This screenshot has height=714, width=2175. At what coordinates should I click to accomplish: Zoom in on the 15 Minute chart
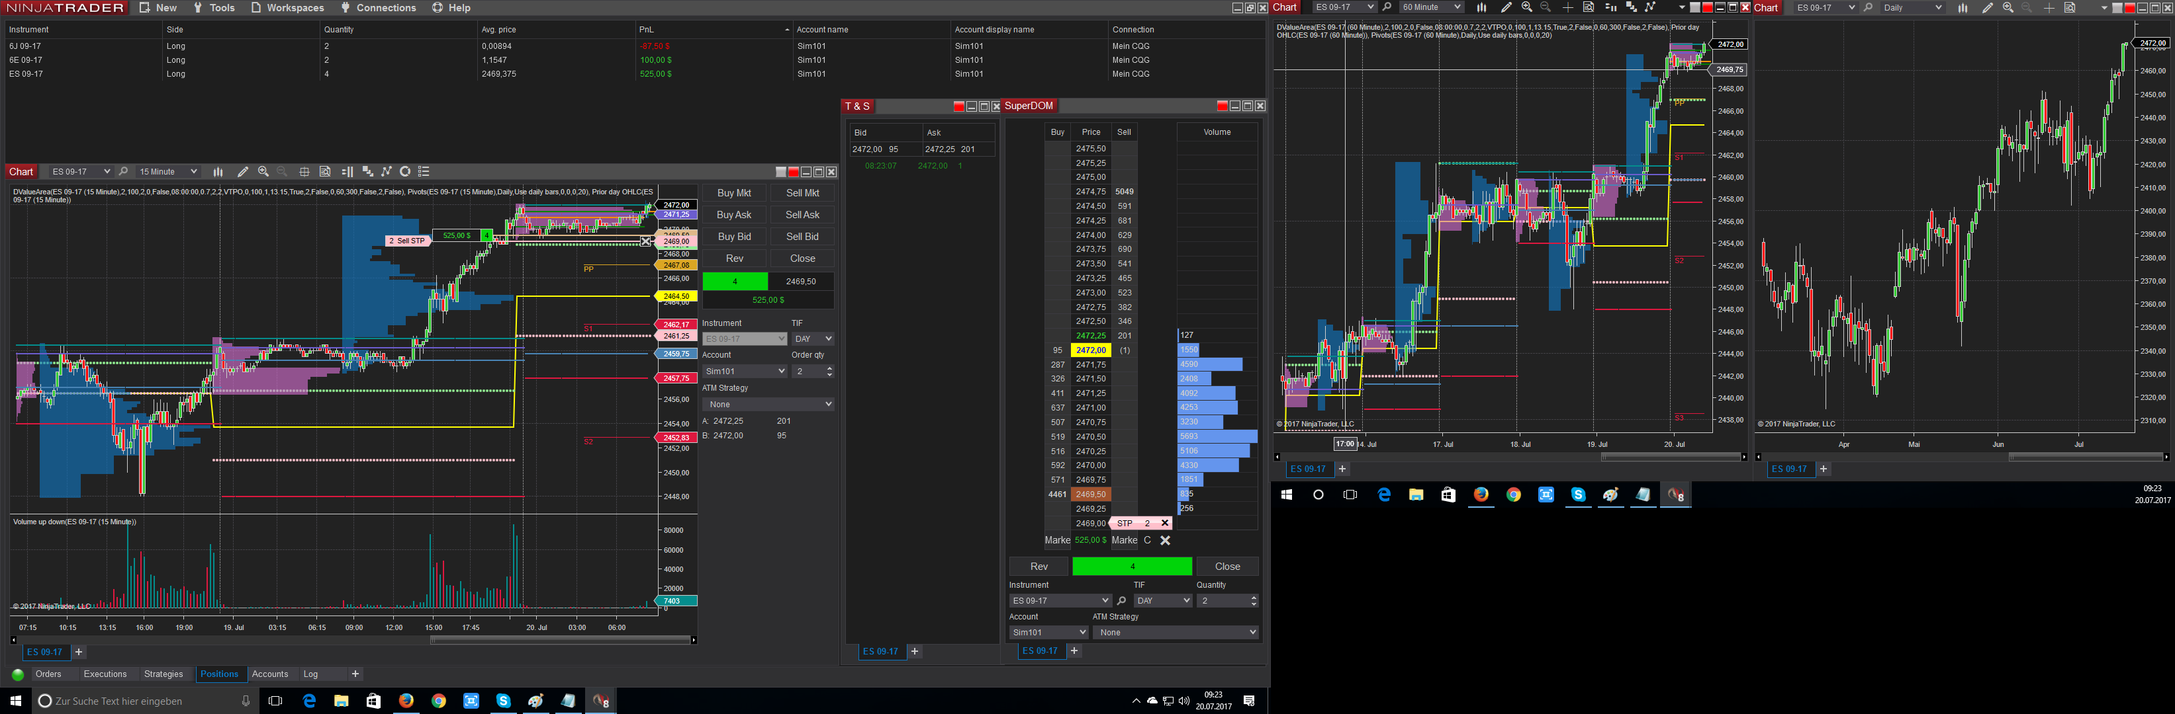tap(263, 172)
